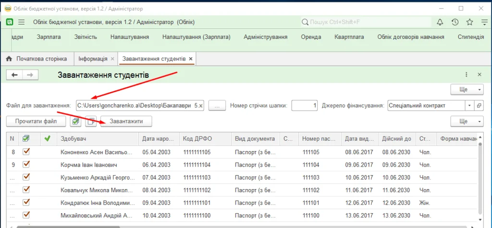Close the Завантаження студентів tab

[x=190, y=59]
